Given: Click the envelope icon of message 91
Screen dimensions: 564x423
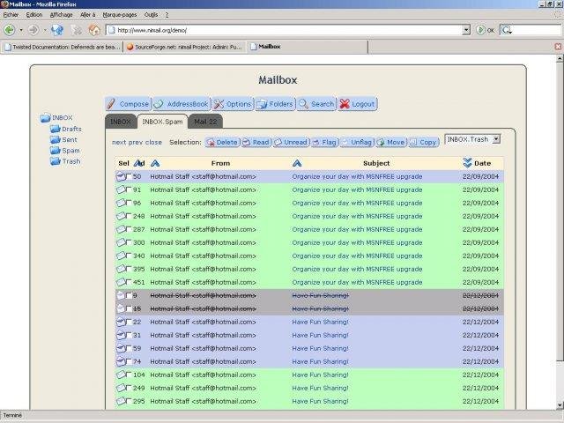Looking at the screenshot, I should tap(122, 189).
